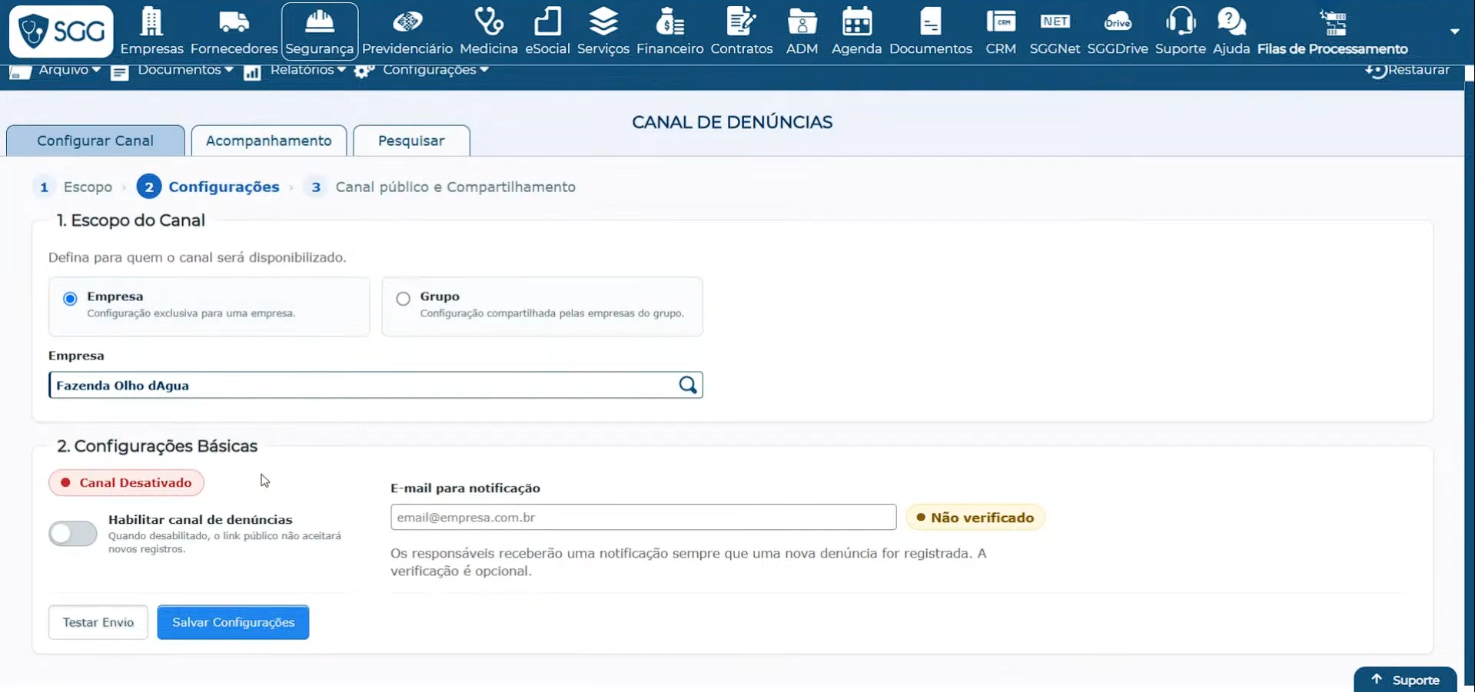Click the Empresa search magnifier icon
Screen dimensions: 1475x692
[688, 385]
